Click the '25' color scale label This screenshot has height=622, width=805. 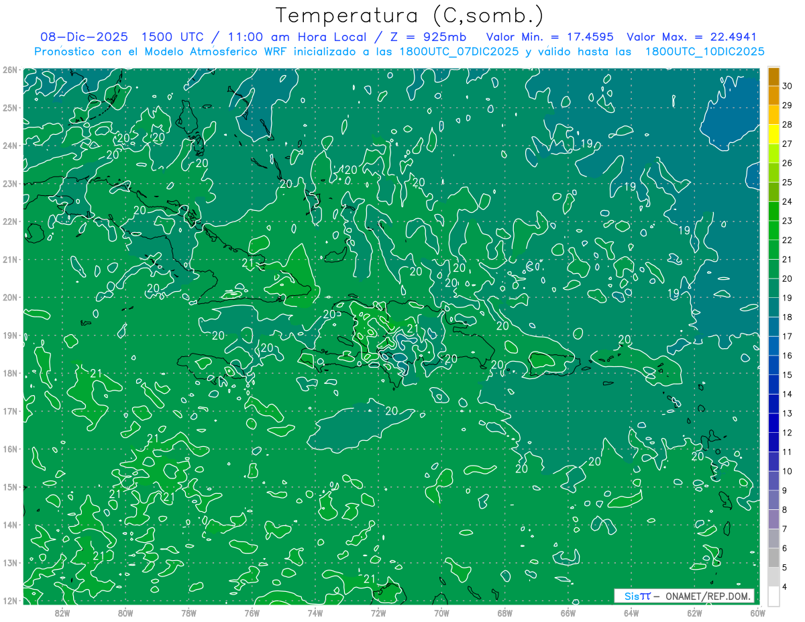tap(788, 182)
